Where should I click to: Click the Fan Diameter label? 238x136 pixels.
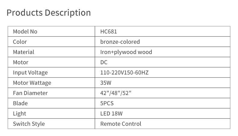(x=30, y=93)
